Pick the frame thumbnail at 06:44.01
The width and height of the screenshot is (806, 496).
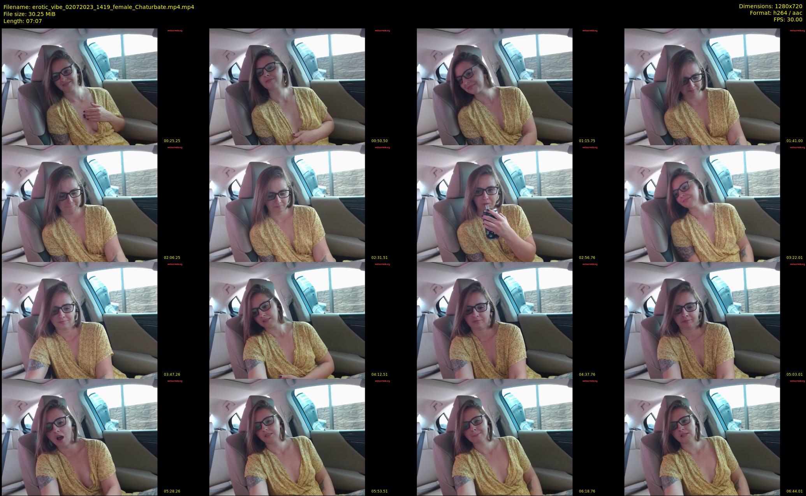coord(702,437)
